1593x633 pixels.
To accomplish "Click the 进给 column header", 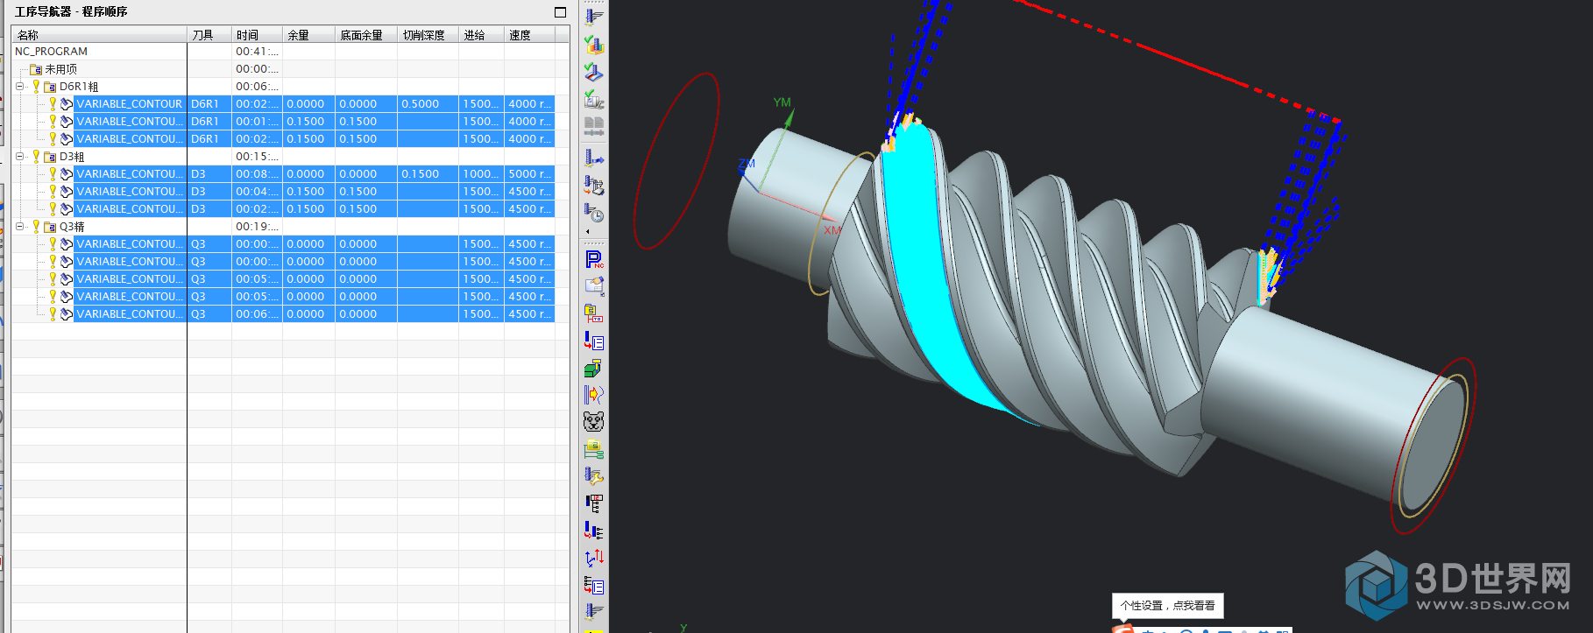I will tap(482, 35).
